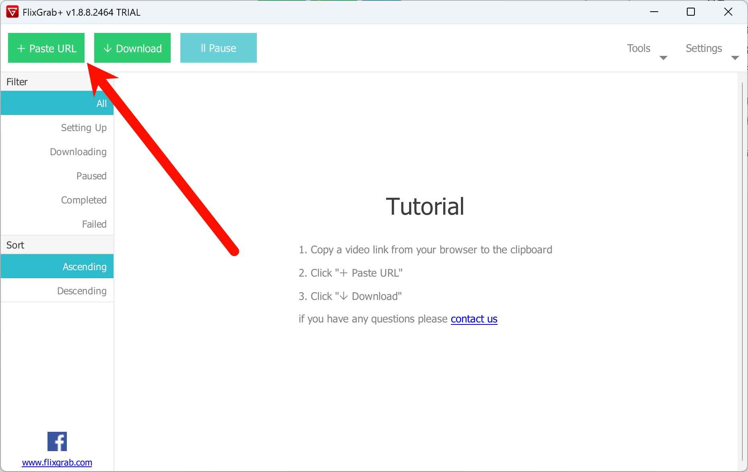
Task: Filter by Setting Up status
Action: (57, 127)
